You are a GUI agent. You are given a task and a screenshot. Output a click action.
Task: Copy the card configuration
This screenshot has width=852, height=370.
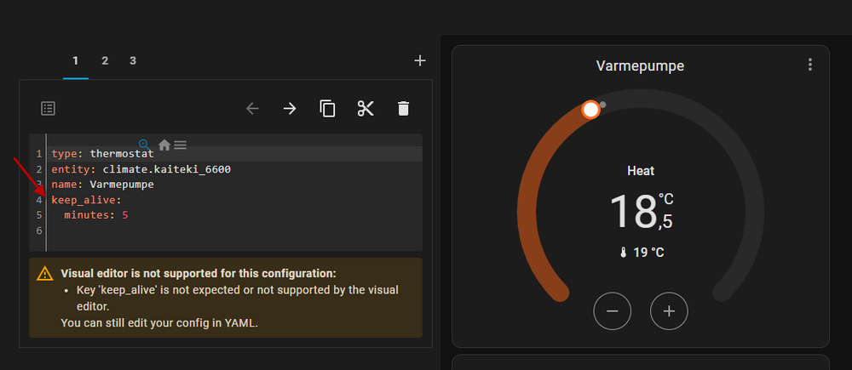[x=327, y=108]
